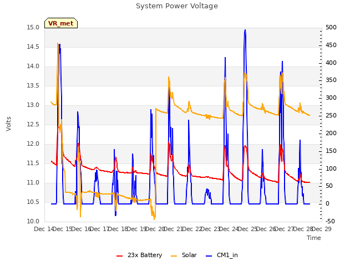
Task: Toggle the 23x Battery legend entry
Action: (139, 255)
